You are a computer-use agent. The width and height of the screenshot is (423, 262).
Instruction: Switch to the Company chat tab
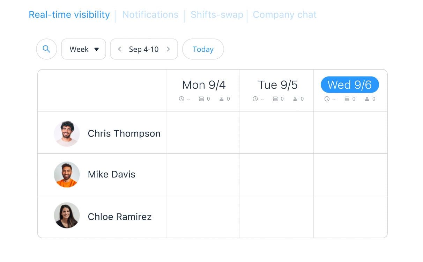coord(284,15)
